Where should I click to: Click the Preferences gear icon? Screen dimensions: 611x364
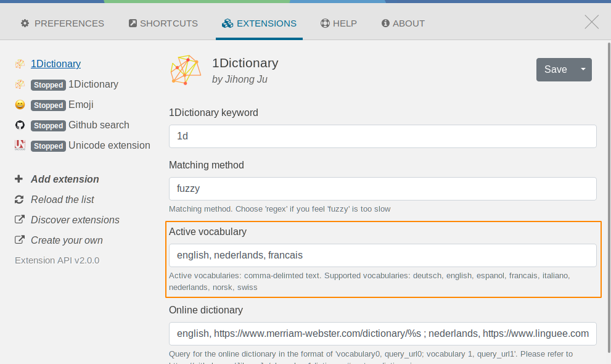click(25, 23)
